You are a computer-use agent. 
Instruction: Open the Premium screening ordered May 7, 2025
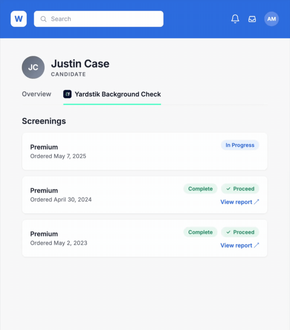145,152
